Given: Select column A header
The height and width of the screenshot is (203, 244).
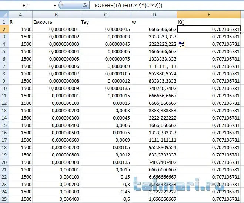Looking at the screenshot, I should coord(20,14).
